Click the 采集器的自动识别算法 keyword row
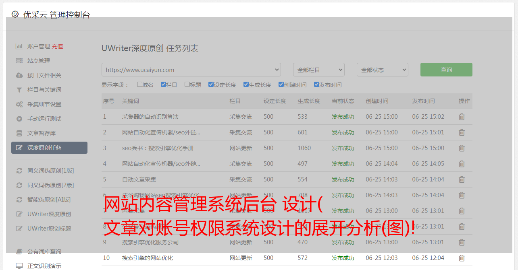The image size is (518, 270). coord(150,117)
